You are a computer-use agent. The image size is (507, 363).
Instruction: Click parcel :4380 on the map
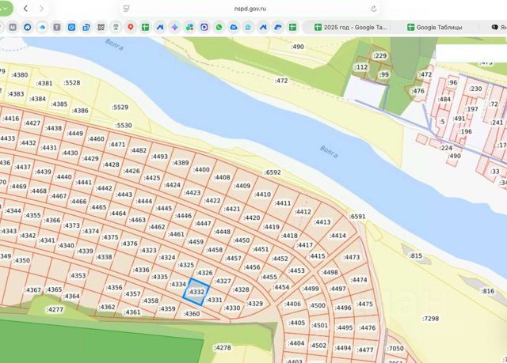(19, 75)
